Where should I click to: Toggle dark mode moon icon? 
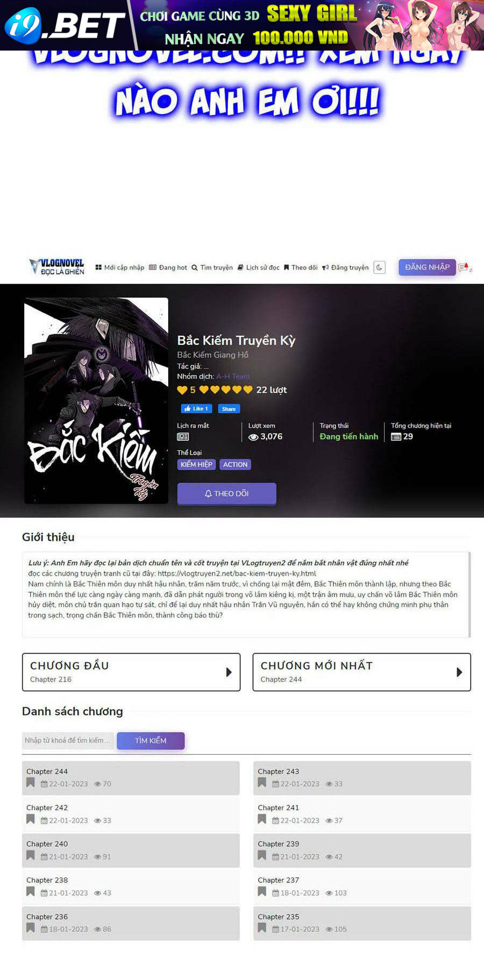click(x=379, y=267)
